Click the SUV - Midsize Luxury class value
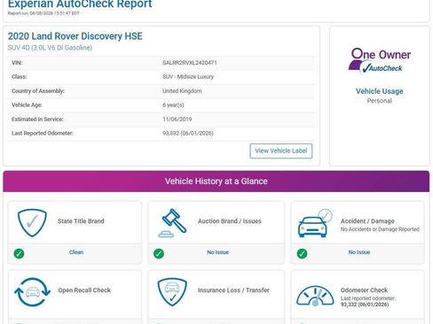 [188, 77]
